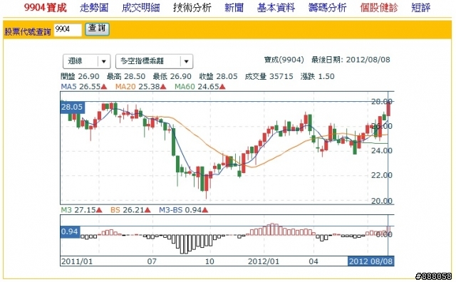Click the 9904寶成 stock title

pyautogui.click(x=46, y=8)
